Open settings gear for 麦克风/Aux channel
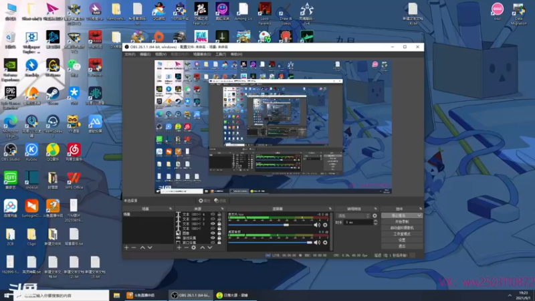Viewport: 535px width, 301px height. tap(325, 225)
